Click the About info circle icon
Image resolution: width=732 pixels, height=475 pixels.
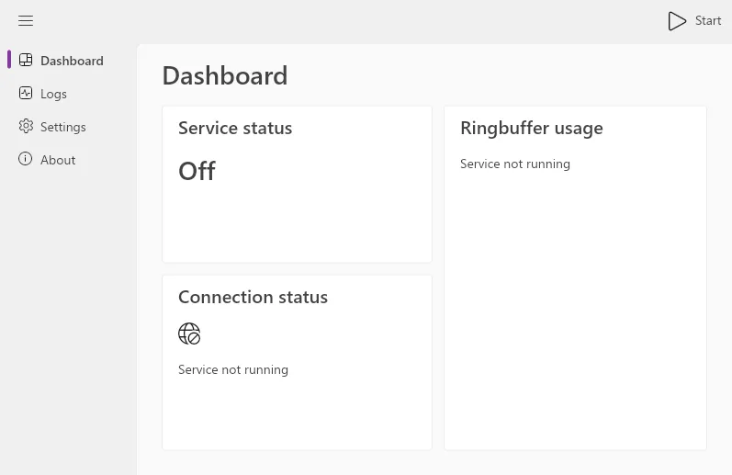[x=25, y=159]
